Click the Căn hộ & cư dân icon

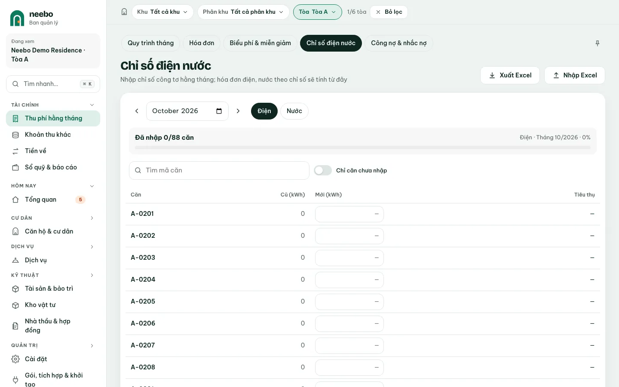[15, 232]
